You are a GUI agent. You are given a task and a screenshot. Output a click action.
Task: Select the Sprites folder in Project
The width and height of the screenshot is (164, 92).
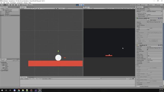pos(6,68)
